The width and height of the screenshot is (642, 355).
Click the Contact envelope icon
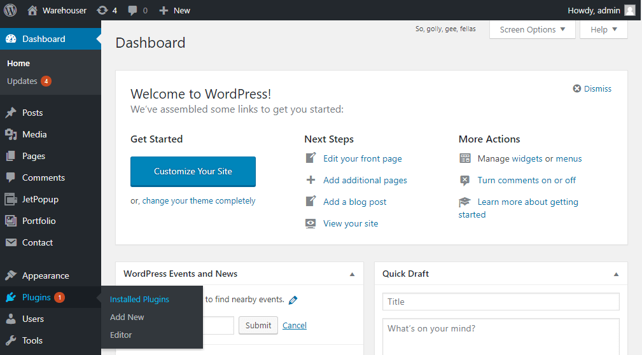[11, 242]
